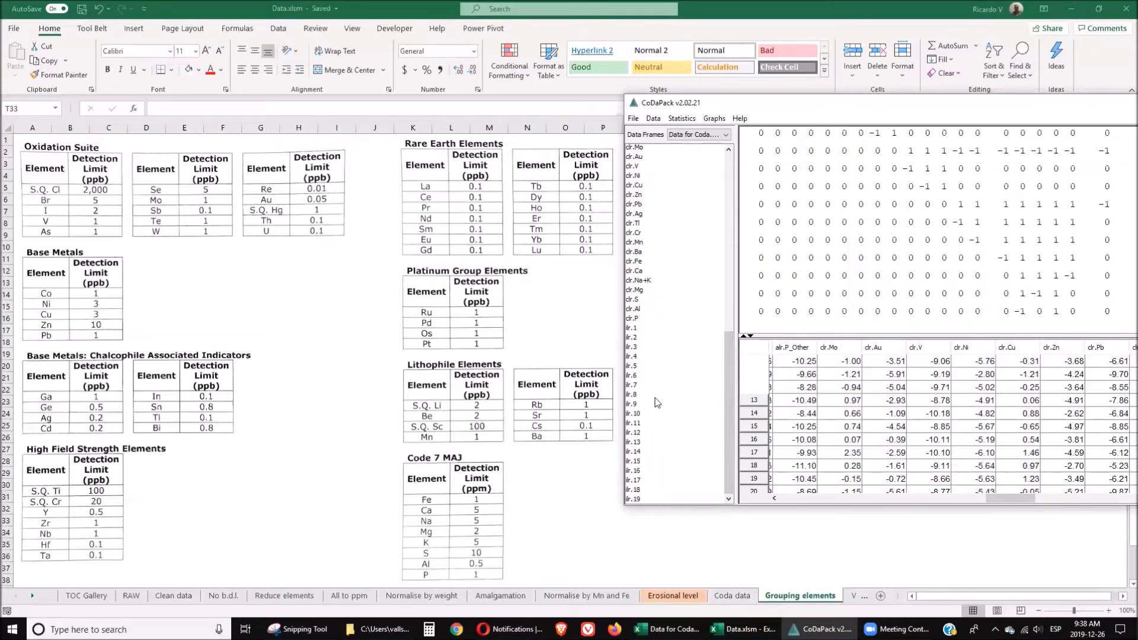The width and height of the screenshot is (1138, 640).
Task: Click the Font Color red A
Action: coord(210,70)
